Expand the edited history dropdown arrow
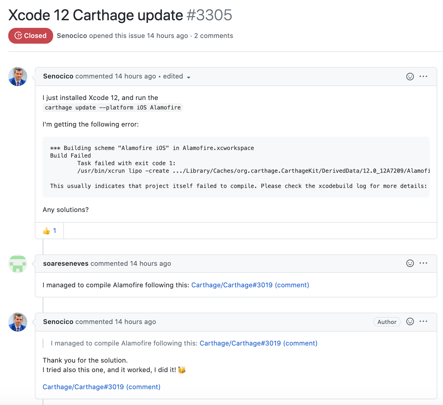 pyautogui.click(x=189, y=77)
